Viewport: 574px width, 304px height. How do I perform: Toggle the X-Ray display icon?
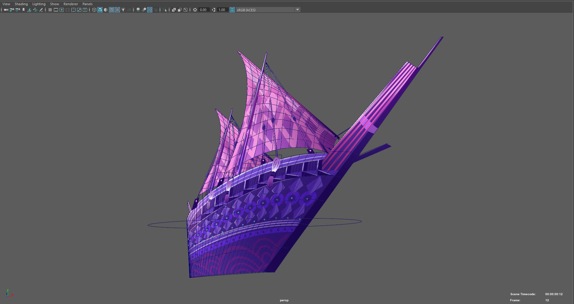(x=174, y=10)
